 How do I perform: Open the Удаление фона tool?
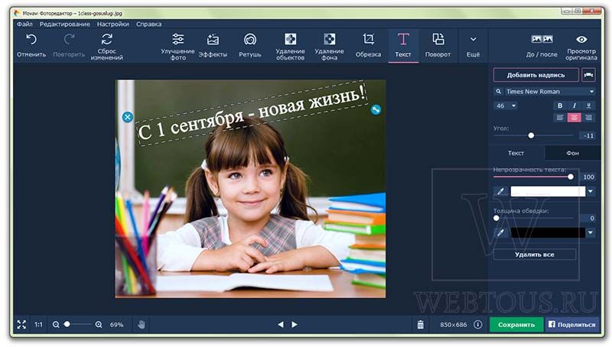point(330,47)
